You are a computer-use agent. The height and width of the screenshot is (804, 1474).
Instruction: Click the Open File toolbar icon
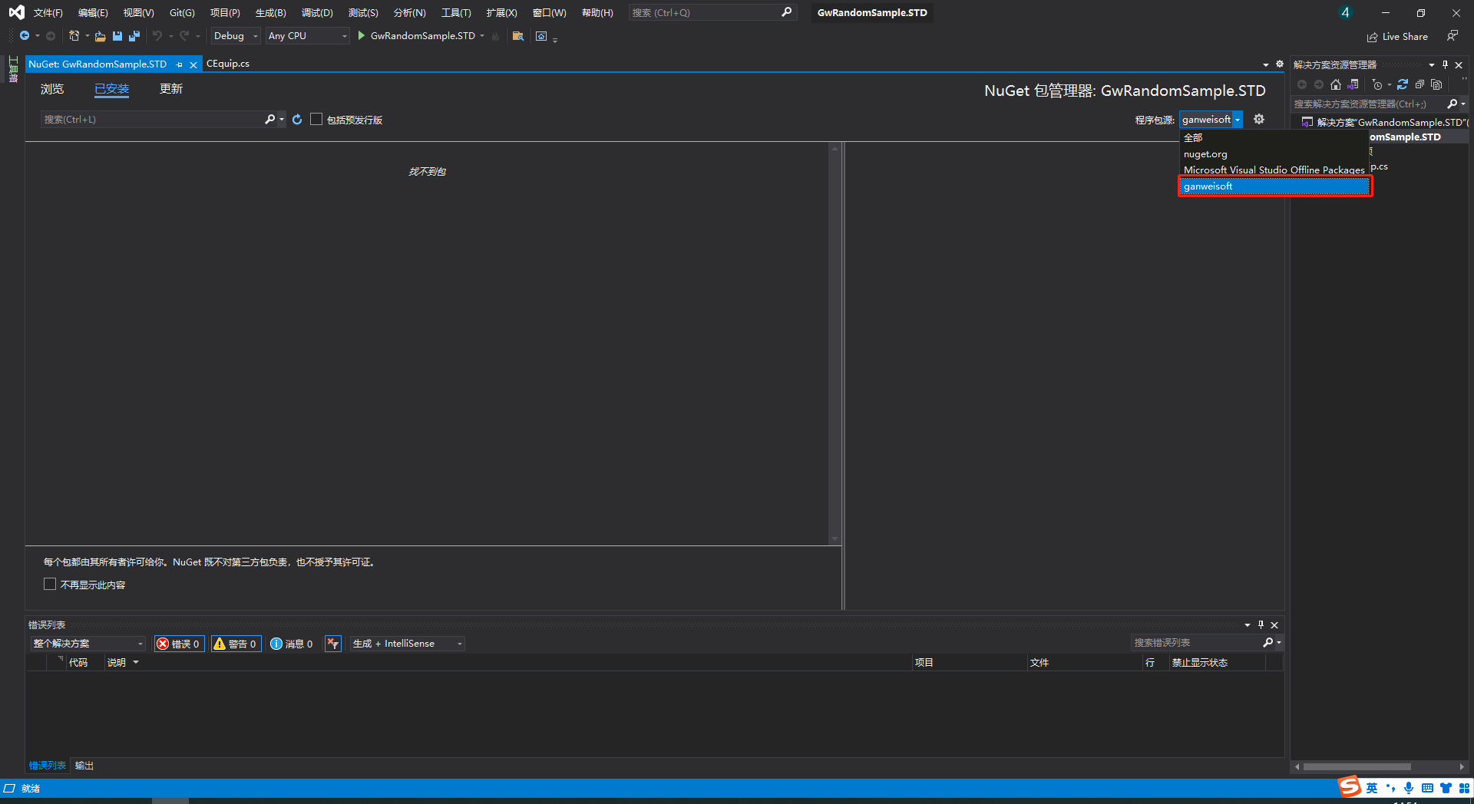[100, 36]
